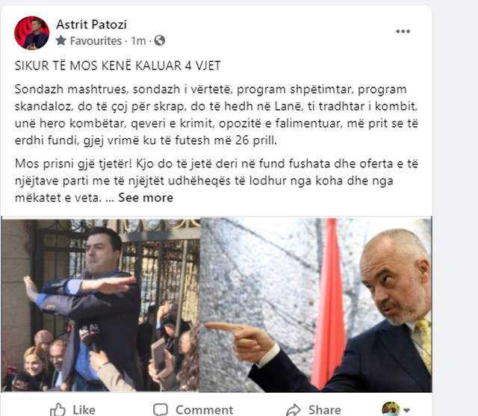
Task: Click the Comment button label
Action: 204,410
